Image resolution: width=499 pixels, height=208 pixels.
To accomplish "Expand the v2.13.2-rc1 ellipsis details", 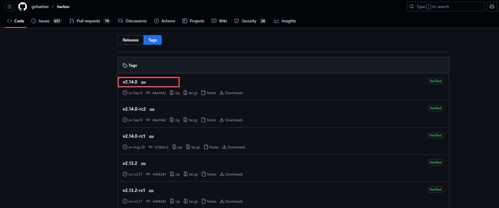I will click(x=151, y=191).
